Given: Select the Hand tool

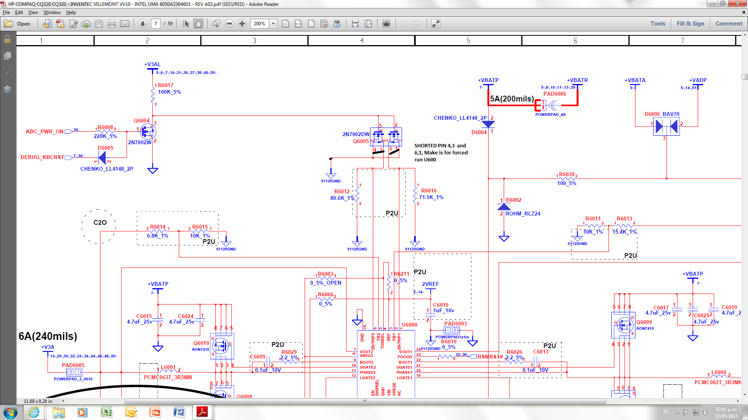Looking at the screenshot, I should (198, 24).
